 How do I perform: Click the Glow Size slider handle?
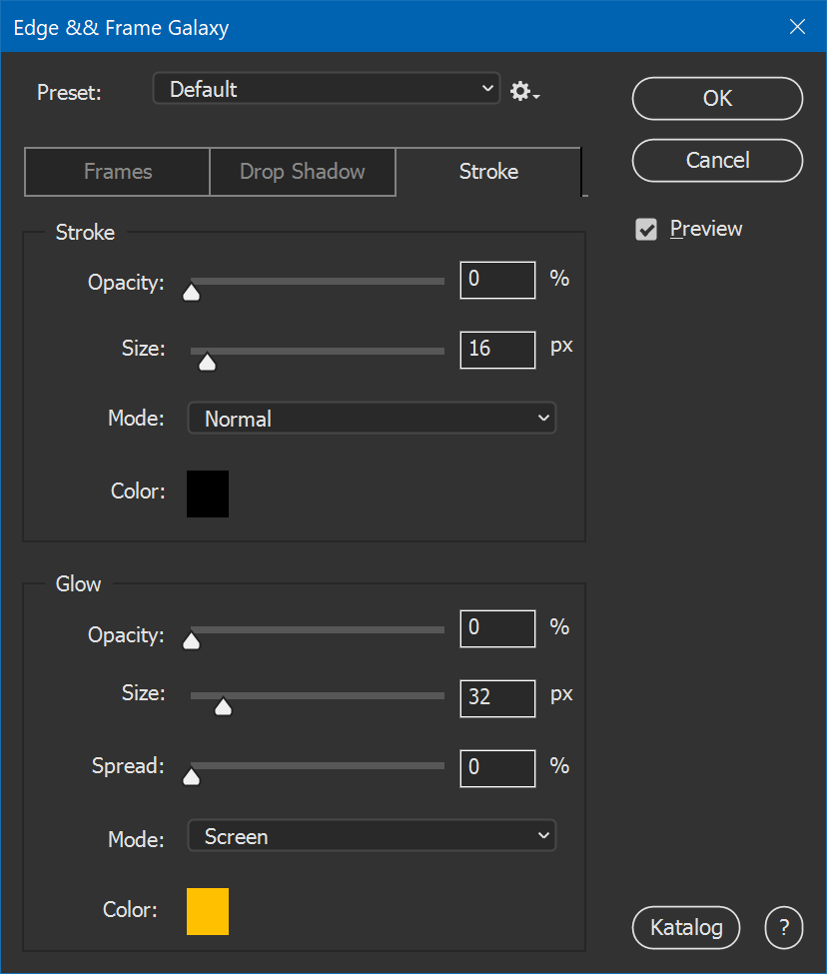[x=223, y=706]
